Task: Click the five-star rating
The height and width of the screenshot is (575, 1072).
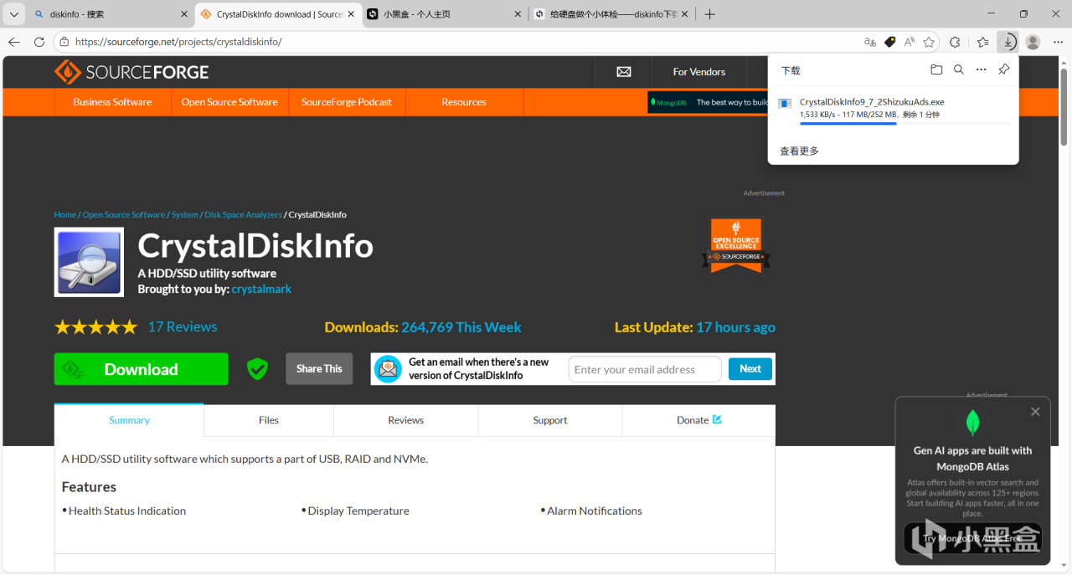Action: pos(95,327)
